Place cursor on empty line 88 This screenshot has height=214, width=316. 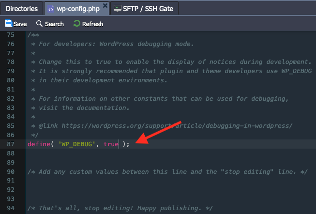(171, 153)
